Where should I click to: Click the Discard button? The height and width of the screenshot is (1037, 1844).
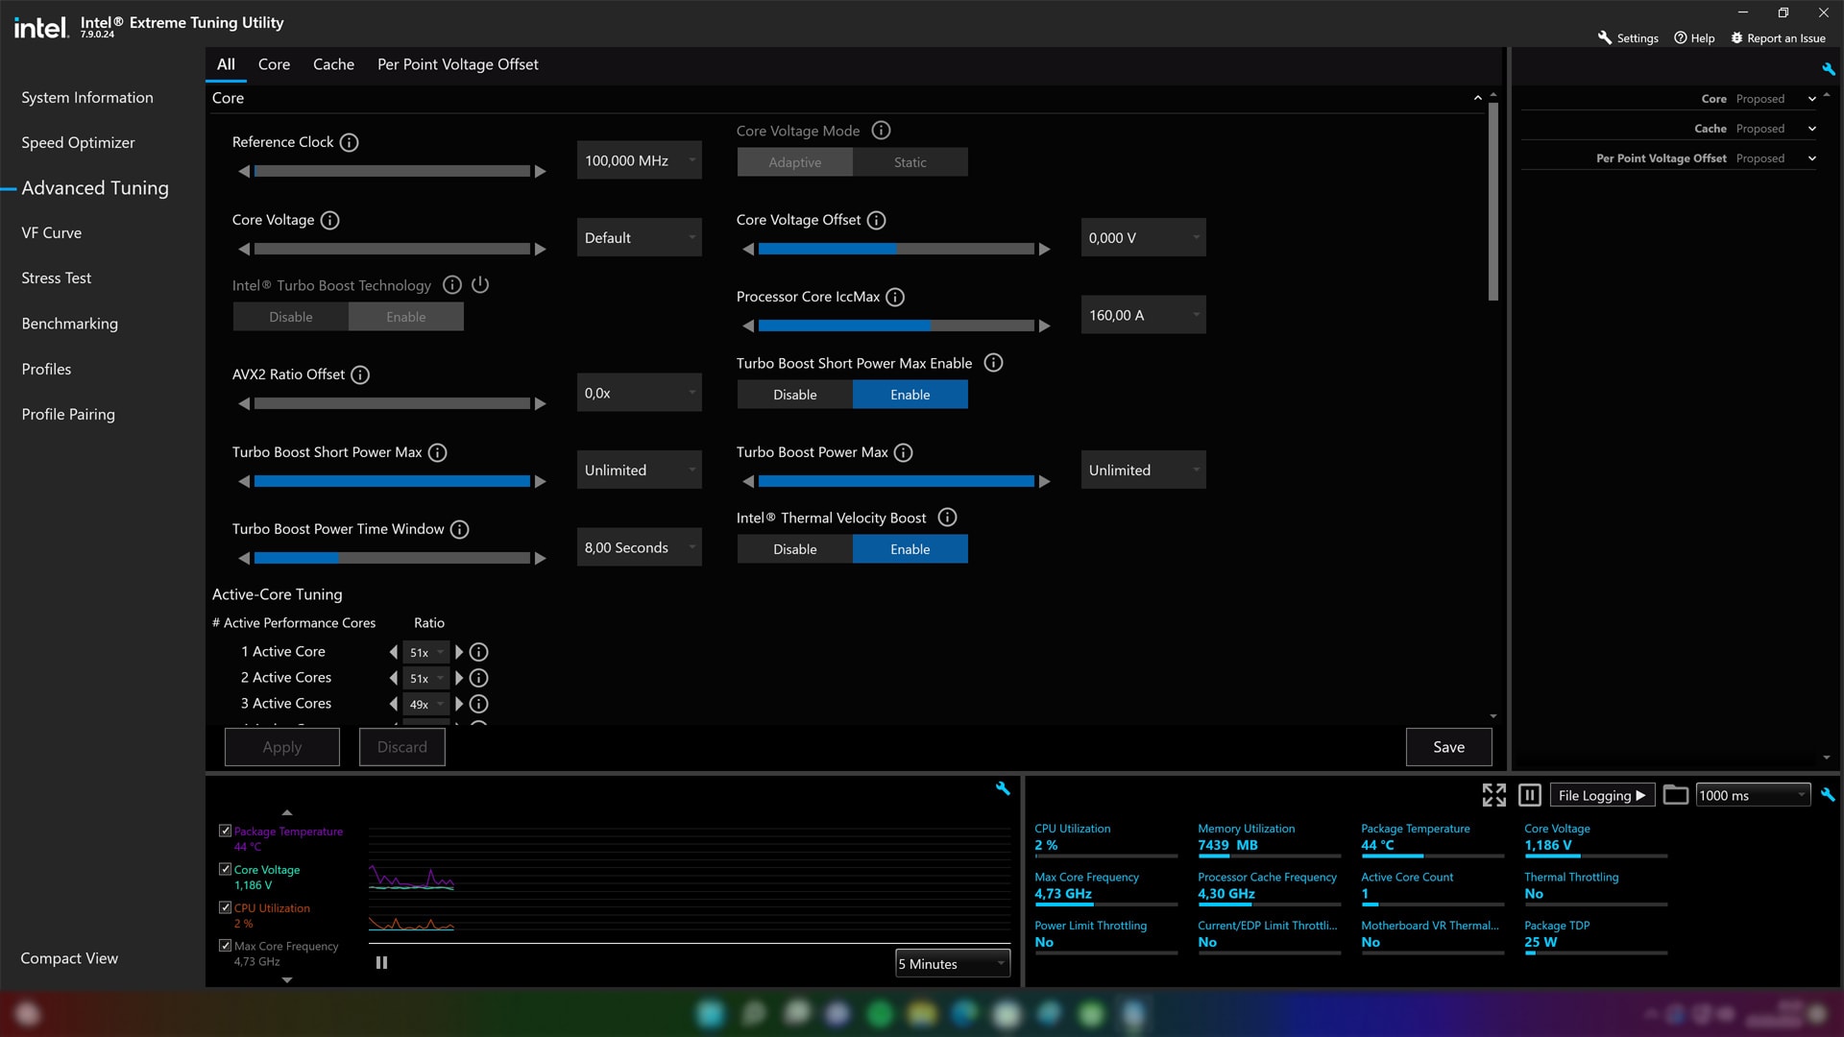402,747
